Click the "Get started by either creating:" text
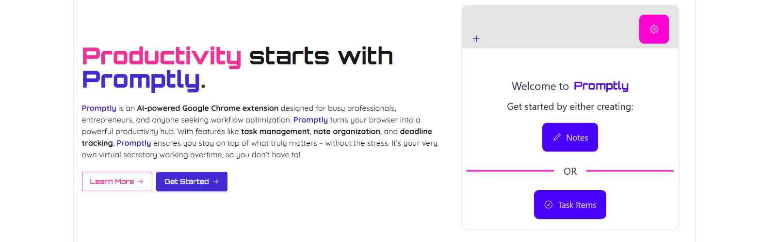The width and height of the screenshot is (776, 242). (x=570, y=106)
